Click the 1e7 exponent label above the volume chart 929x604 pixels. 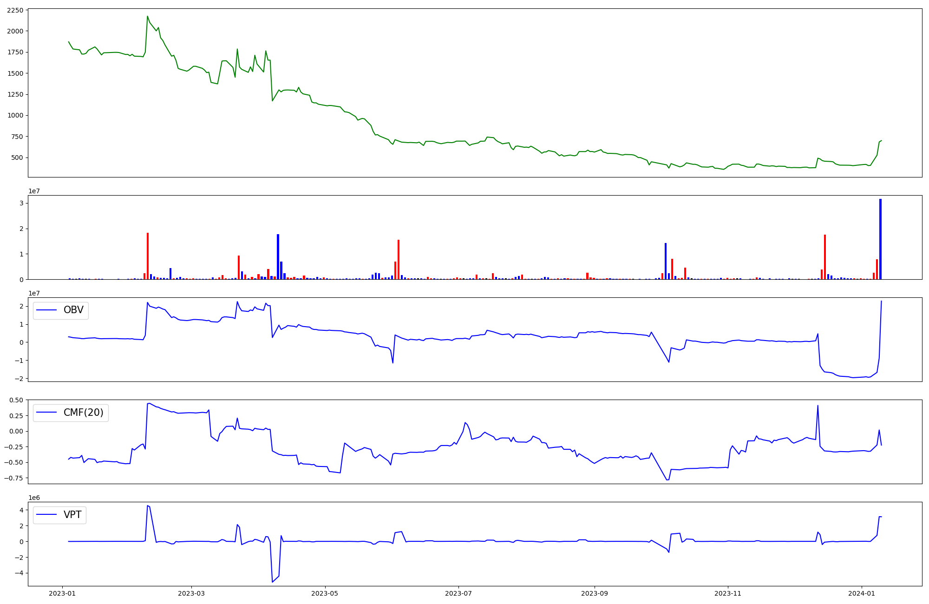point(34,191)
